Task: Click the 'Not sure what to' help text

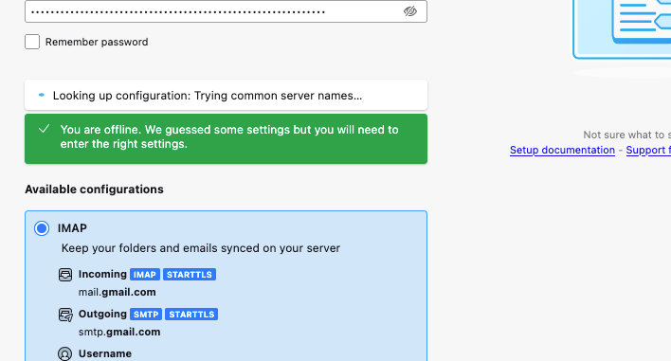Action: tap(626, 135)
